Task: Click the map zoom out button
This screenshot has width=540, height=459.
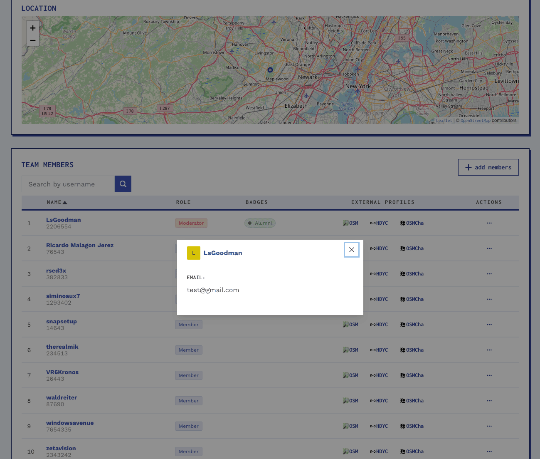Action: (33, 40)
